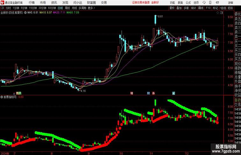Open the 行情 menu
Image resolution: width=241 pixels, height=155 pixels.
point(32,3)
